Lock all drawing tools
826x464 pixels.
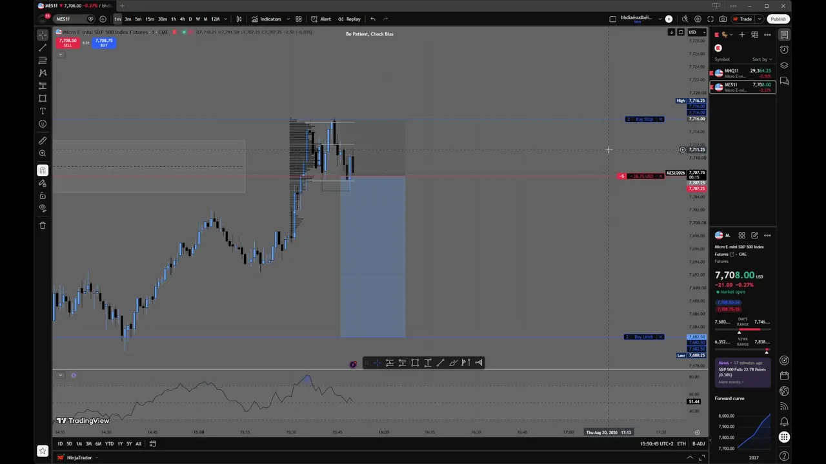tap(43, 195)
